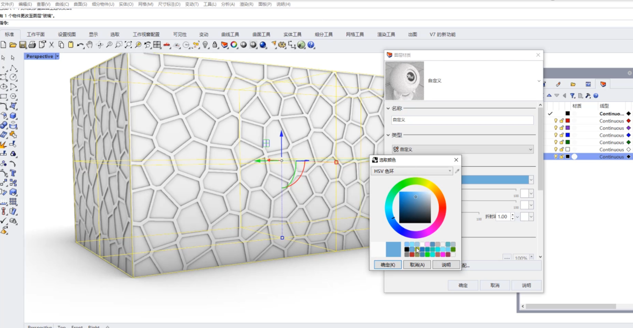Viewport: 633px width, 328px height.
Task: Click the Move layer up triangle icon
Action: (x=549, y=96)
